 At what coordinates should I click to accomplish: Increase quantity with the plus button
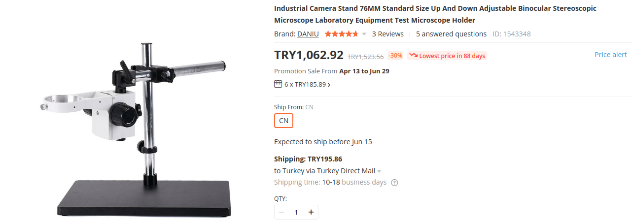(x=311, y=212)
